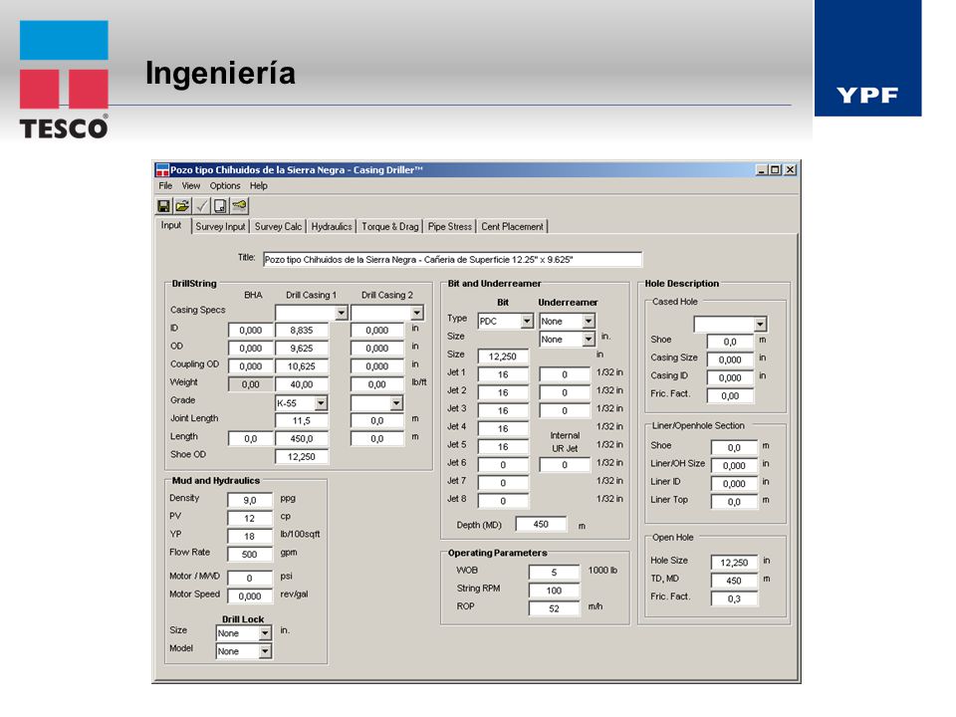The width and height of the screenshot is (956, 717).
Task: Click the Liner Top field
Action: coord(734,502)
